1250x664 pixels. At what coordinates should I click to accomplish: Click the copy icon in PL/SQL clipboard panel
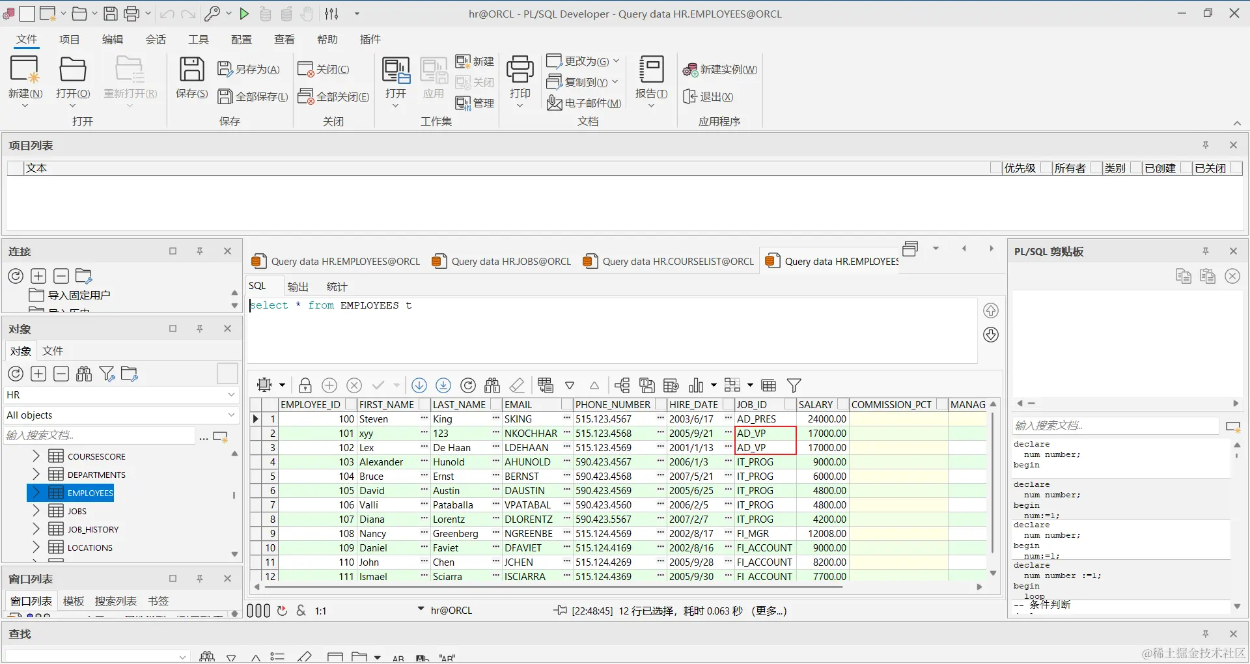1184,276
